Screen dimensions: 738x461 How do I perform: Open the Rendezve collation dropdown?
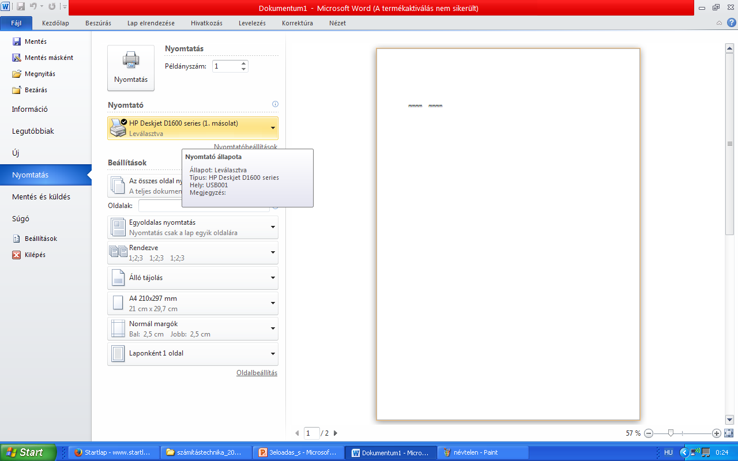(x=193, y=252)
